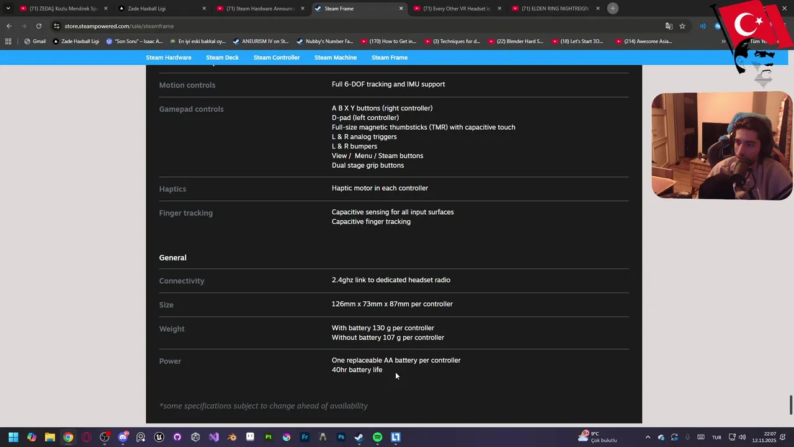Image resolution: width=794 pixels, height=447 pixels.
Task: Launch Visual Studio from the taskbar
Action: pos(214,437)
